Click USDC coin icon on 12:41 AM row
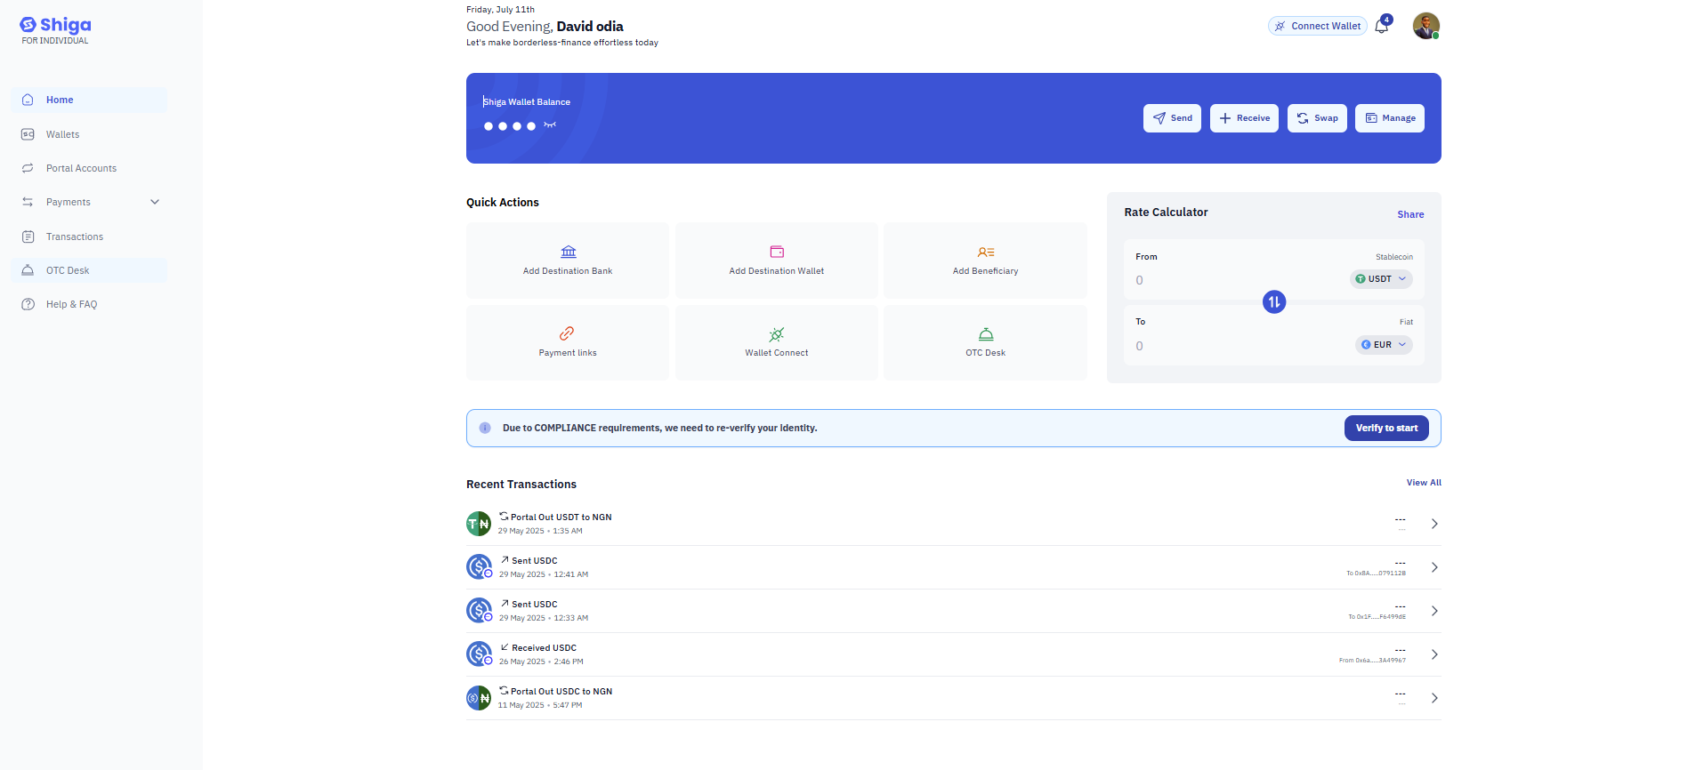The image size is (1704, 770). pos(479,566)
